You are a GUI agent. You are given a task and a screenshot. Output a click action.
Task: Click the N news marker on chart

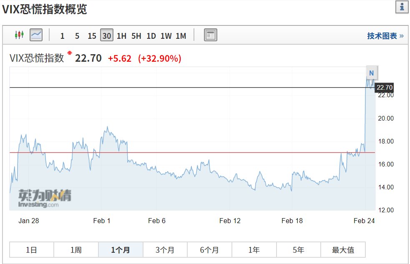tap(371, 73)
